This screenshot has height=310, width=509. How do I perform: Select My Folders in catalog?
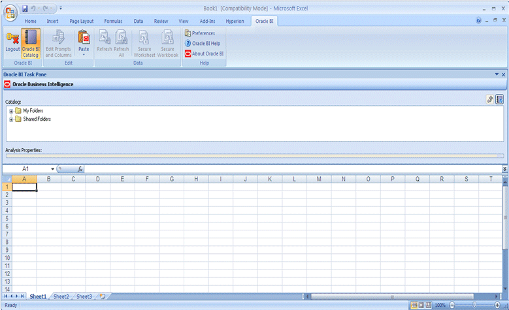pos(33,110)
